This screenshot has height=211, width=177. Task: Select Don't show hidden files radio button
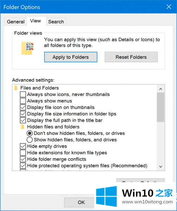[x=30, y=133]
